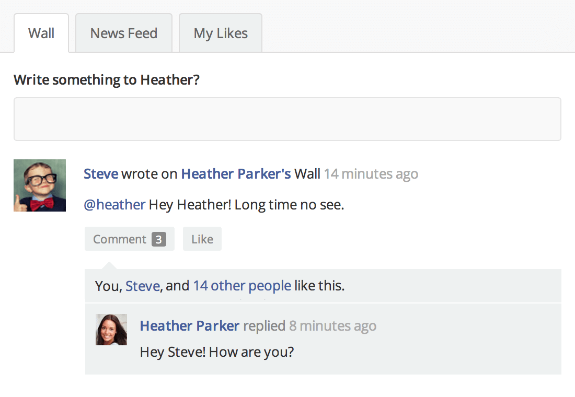The width and height of the screenshot is (575, 397).
Task: Open Heather Parker's profile from her reply
Action: coord(189,326)
